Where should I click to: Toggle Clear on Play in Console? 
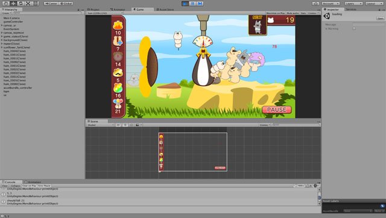[x=30, y=186]
